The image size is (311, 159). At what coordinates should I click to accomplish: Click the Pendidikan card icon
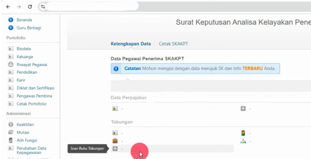point(11,72)
